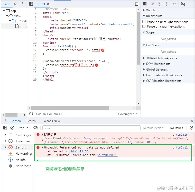
Task: Clear the console
Action: (x=12, y=128)
